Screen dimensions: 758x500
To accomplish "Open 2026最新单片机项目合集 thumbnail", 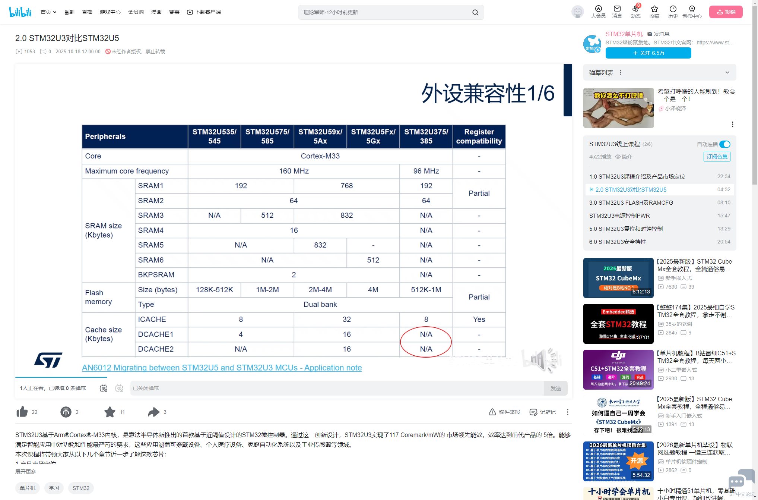I will (x=618, y=461).
